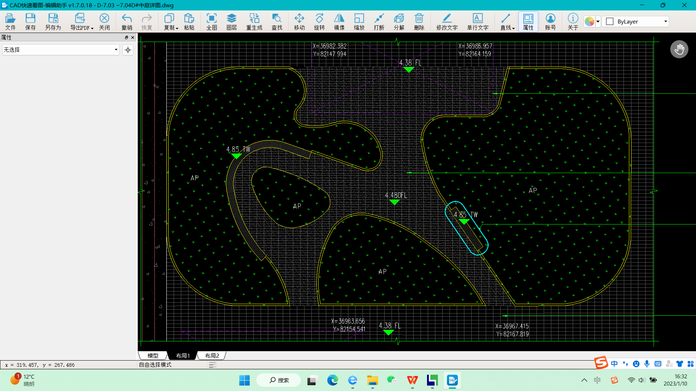Open the ByLayer color combo box
696x391 pixels.
[x=635, y=21]
